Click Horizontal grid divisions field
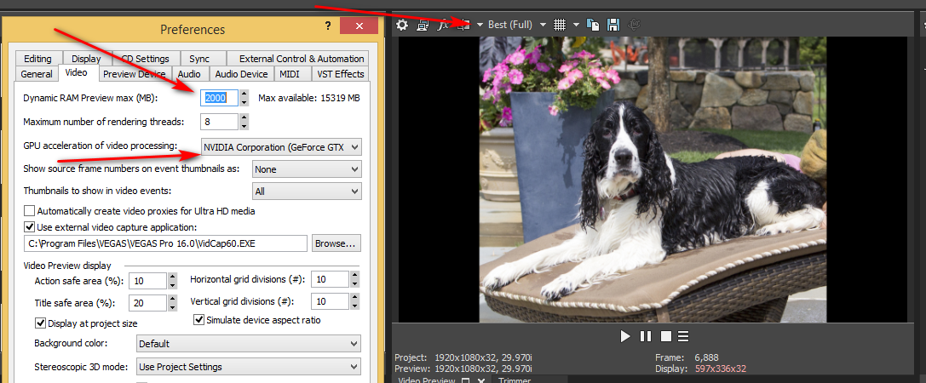Viewport: 926px width, 383px height. 330,279
